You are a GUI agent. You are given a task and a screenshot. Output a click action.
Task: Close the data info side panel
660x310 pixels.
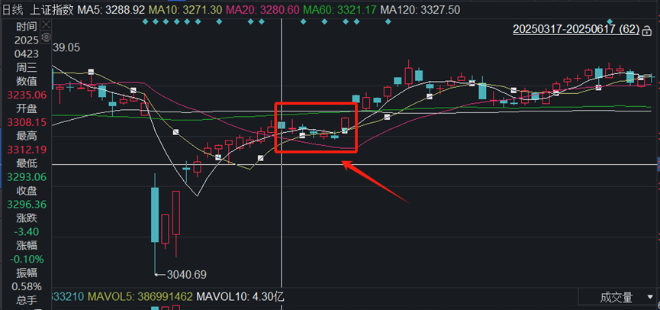[x=47, y=24]
